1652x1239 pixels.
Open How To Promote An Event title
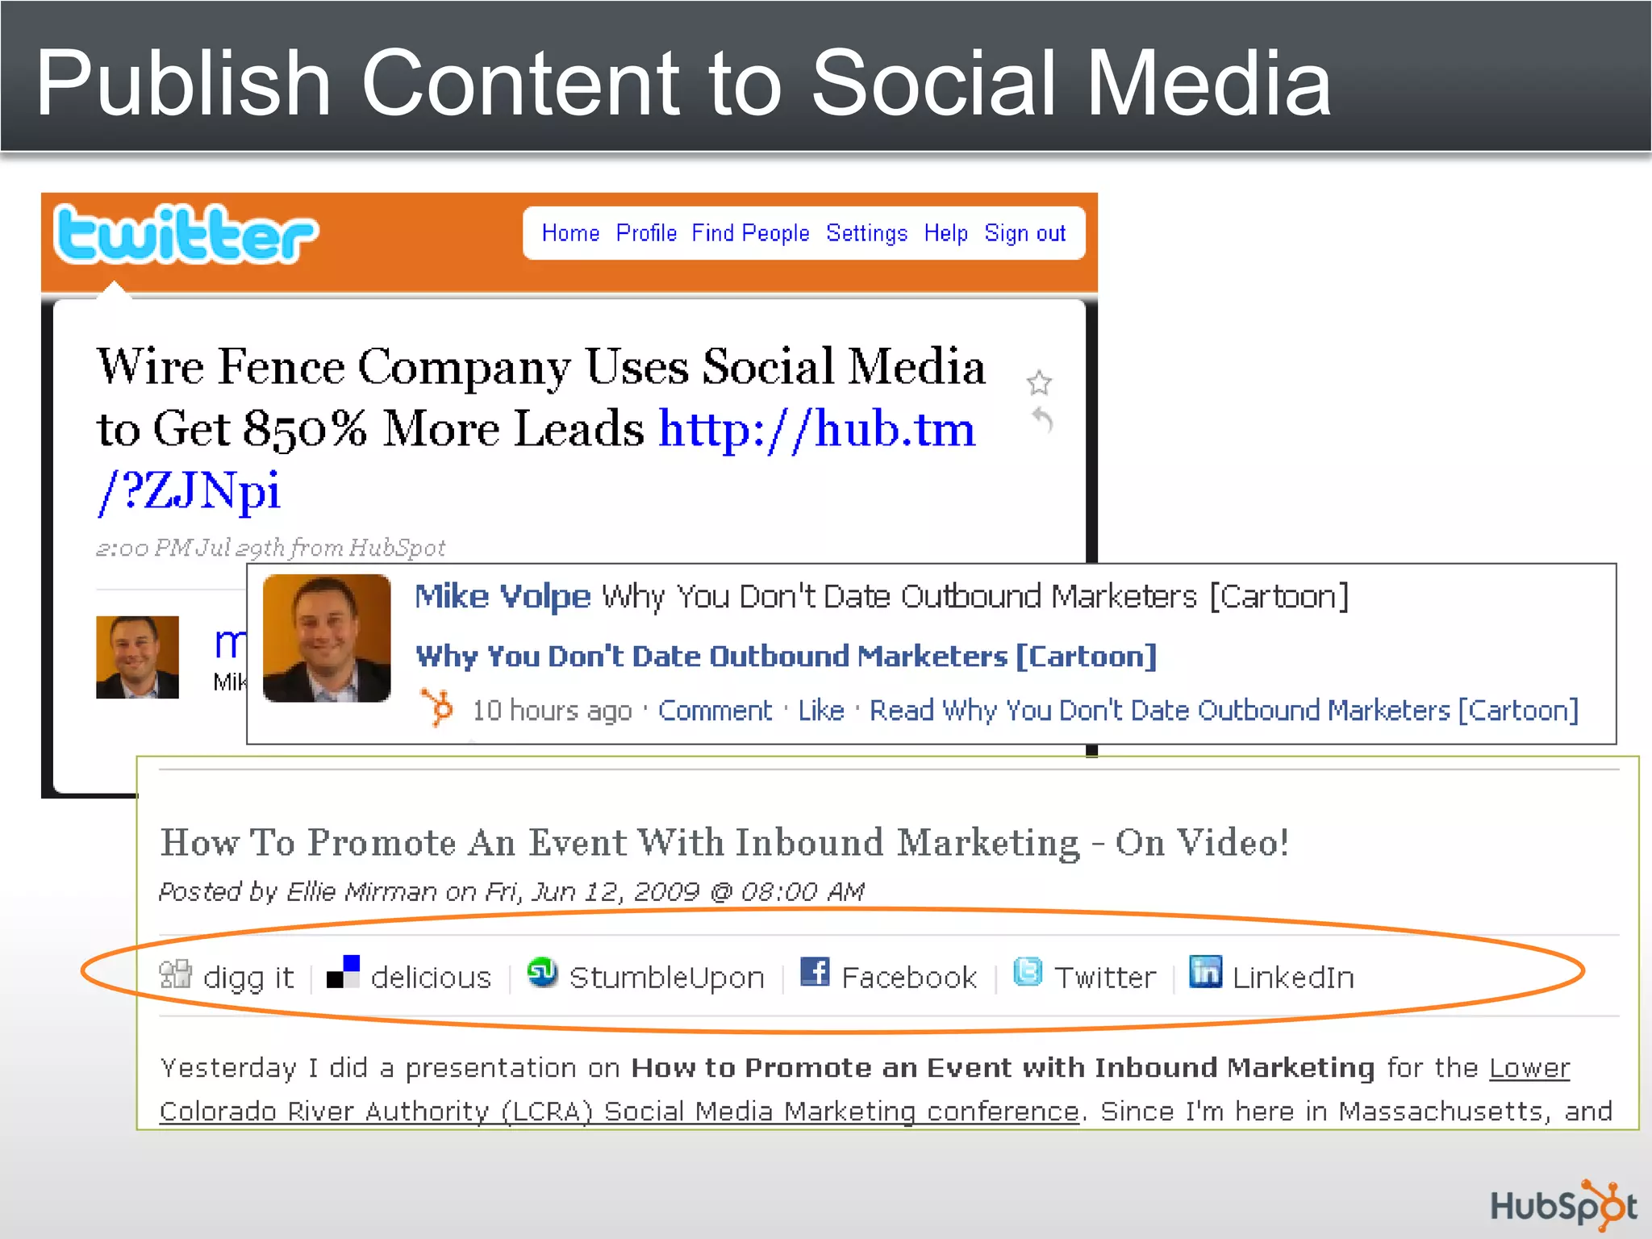[724, 843]
